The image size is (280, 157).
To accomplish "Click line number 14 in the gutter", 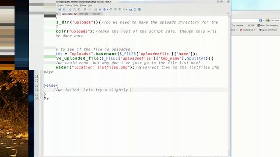I will coord(36,90).
